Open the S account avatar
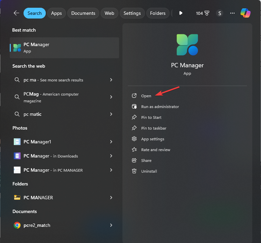The width and height of the screenshot is (261, 243). click(220, 13)
